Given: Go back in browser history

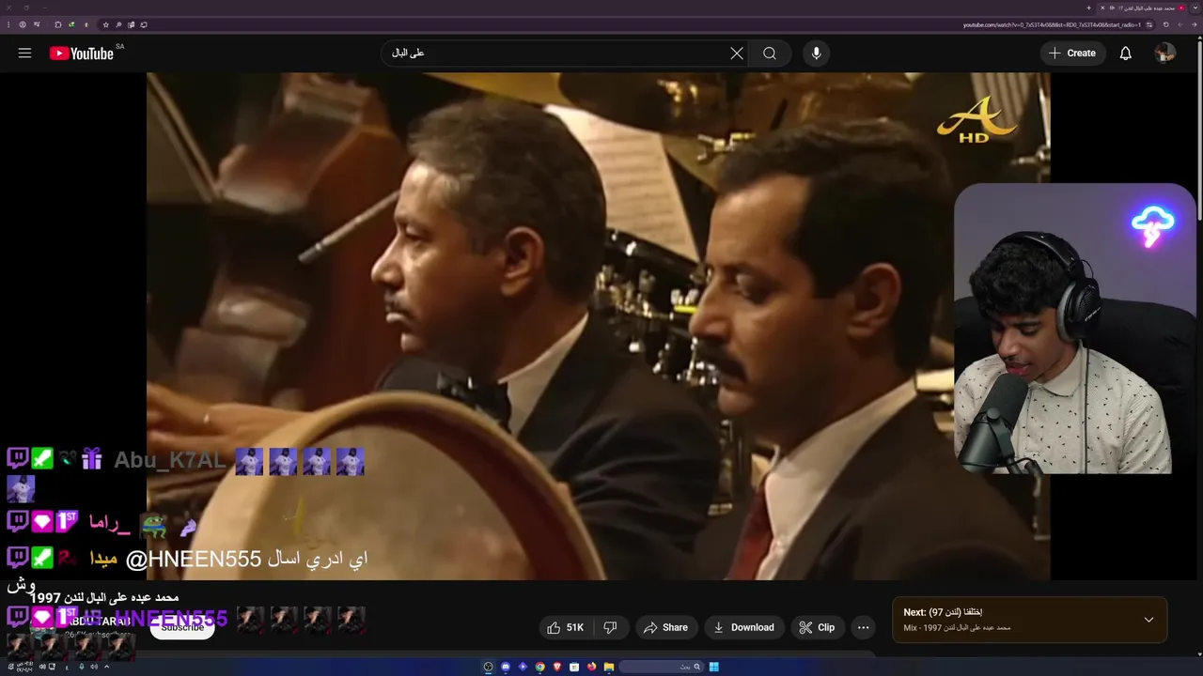Looking at the screenshot, I should [x=1194, y=24].
